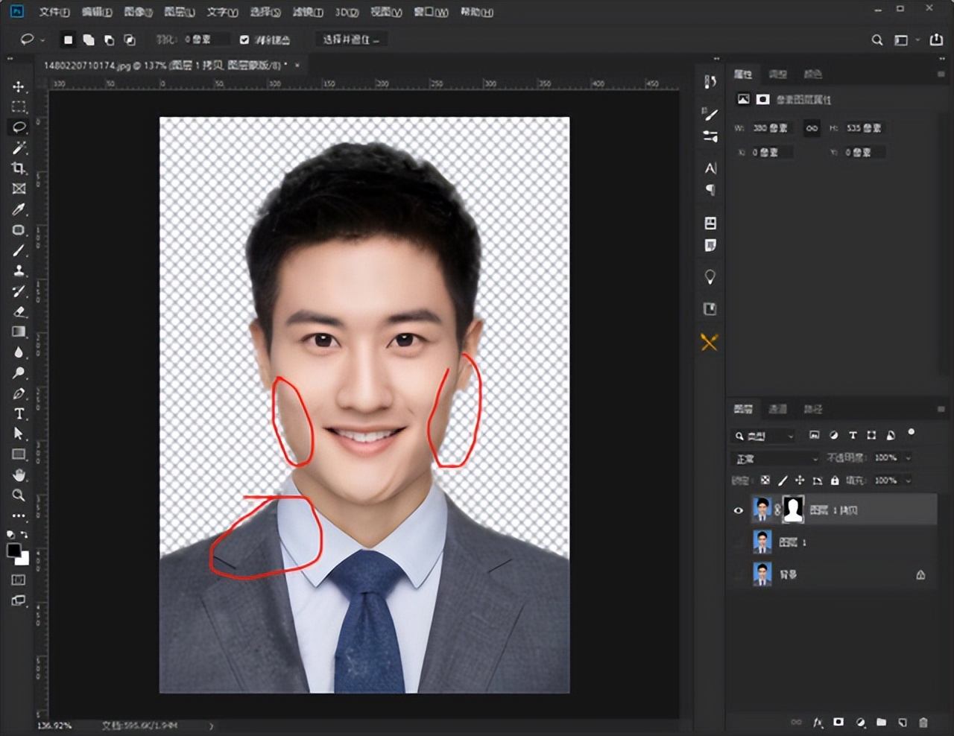
Task: Hide the 图层 1 拷贝 layer via eye icon
Action: (x=739, y=510)
